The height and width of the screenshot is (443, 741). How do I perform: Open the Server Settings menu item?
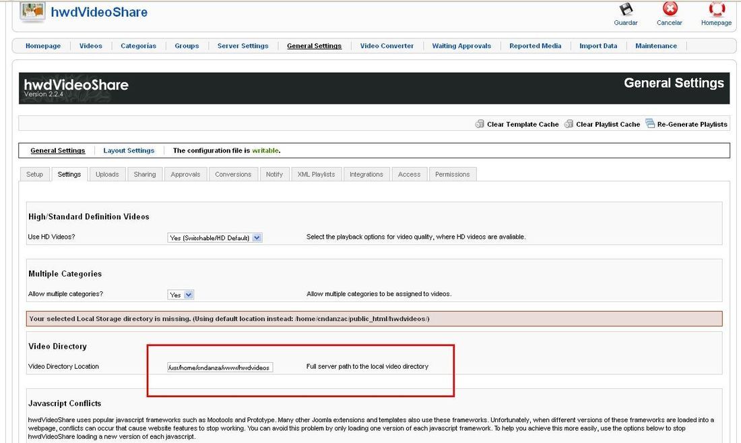[x=243, y=46]
